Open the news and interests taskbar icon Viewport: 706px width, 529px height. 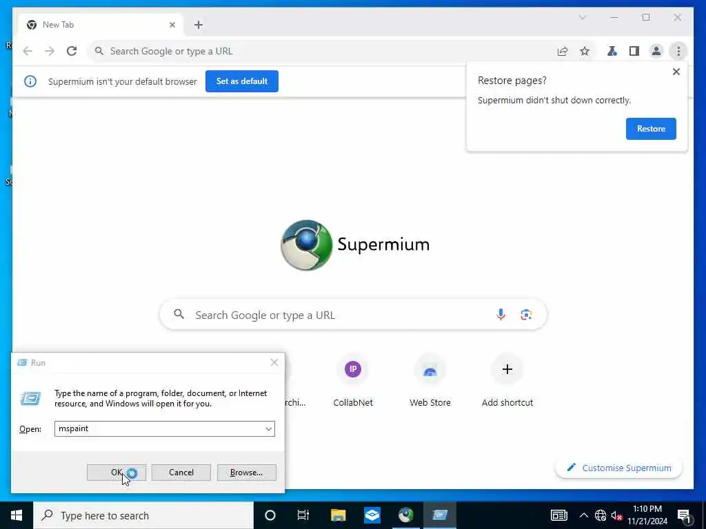558,515
